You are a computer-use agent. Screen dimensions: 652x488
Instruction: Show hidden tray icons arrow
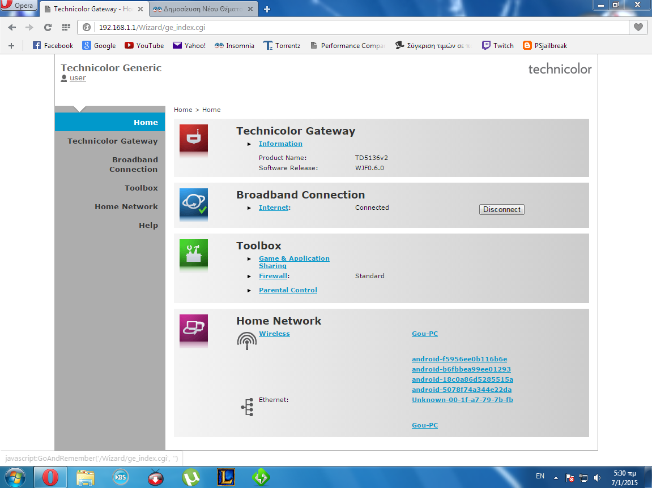556,478
